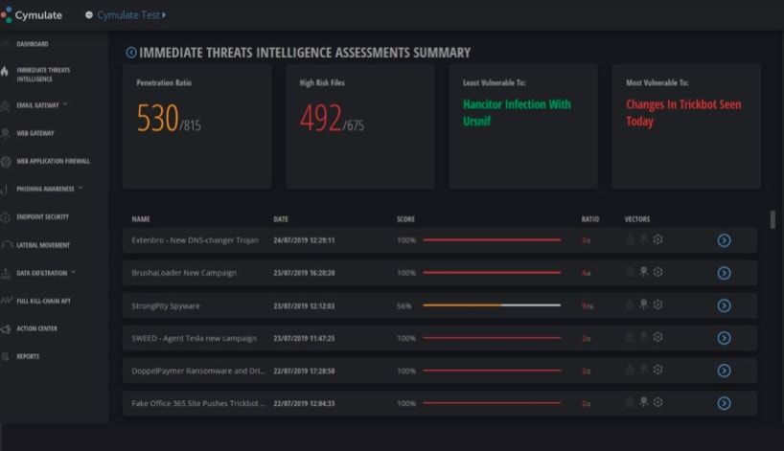Click email vector icon in Extenbro row

[x=630, y=239]
